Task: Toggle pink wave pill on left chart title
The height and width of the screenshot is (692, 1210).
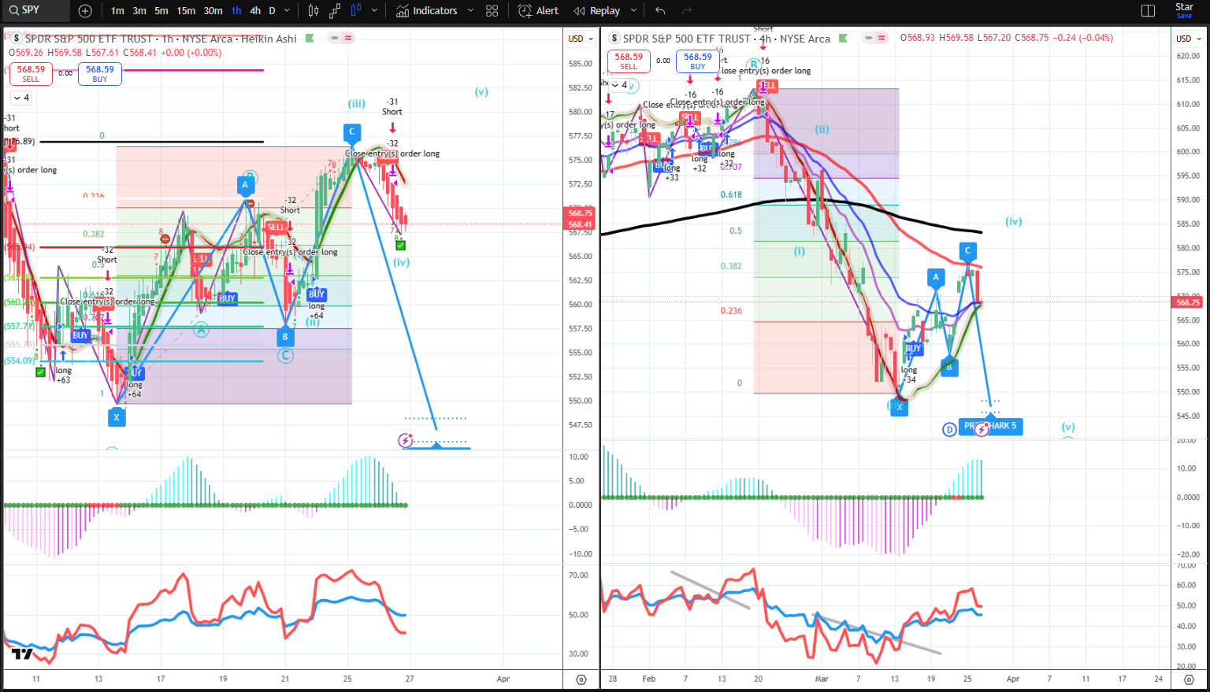Action: 348,38
